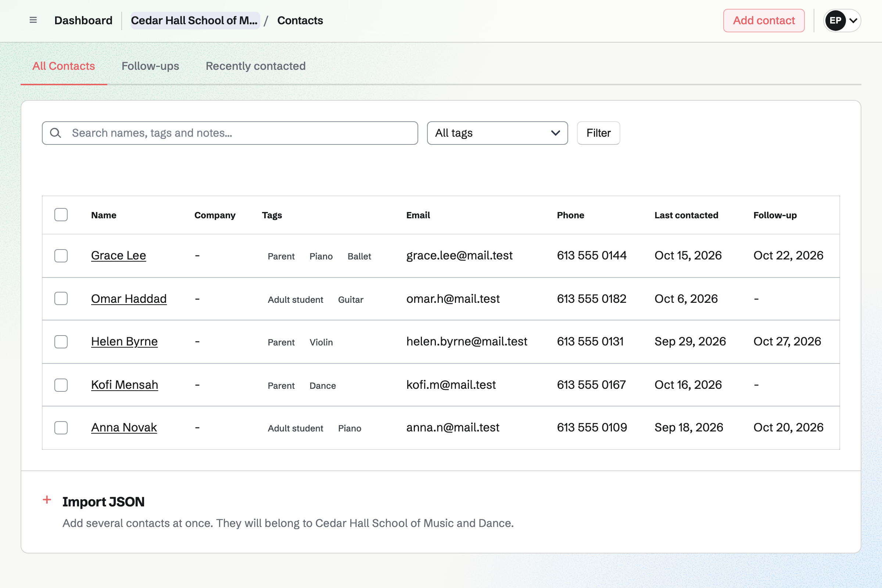Open Kofi Mensah's contact page
882x588 pixels.
pos(125,385)
